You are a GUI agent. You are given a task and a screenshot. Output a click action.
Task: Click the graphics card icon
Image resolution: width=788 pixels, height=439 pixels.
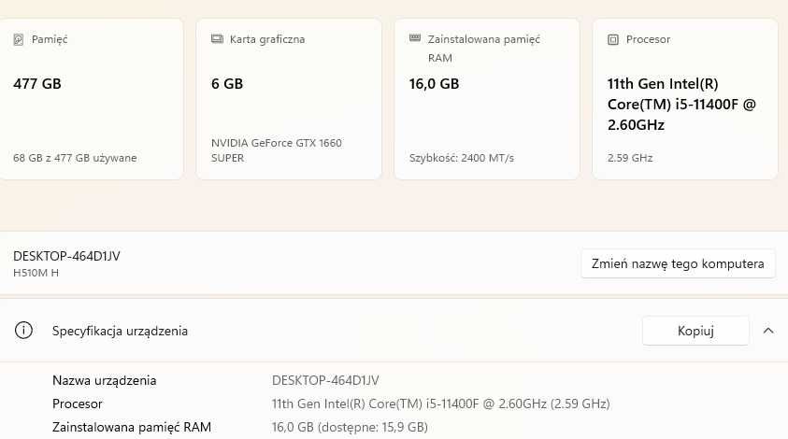pyautogui.click(x=217, y=39)
